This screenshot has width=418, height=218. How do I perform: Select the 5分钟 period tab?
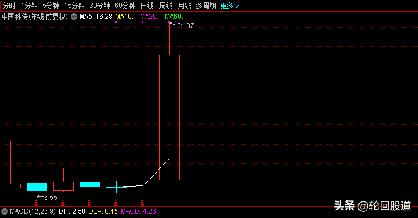[51, 6]
